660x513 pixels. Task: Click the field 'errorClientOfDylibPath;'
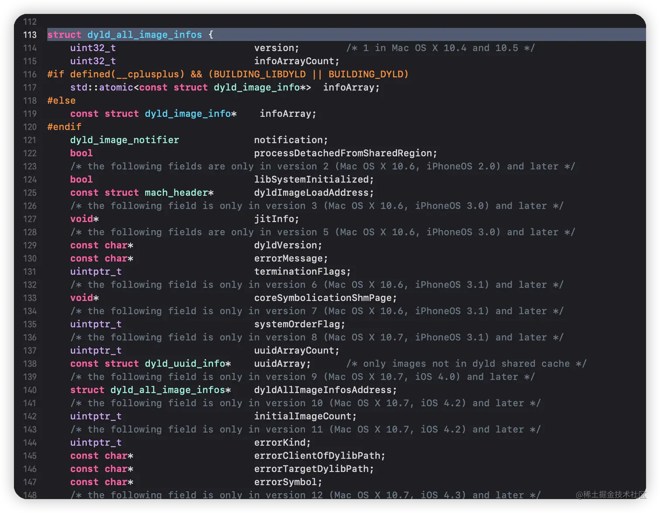pos(320,456)
